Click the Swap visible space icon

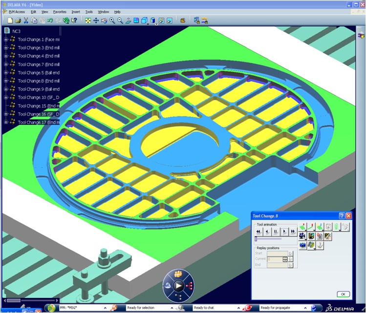coord(170,20)
